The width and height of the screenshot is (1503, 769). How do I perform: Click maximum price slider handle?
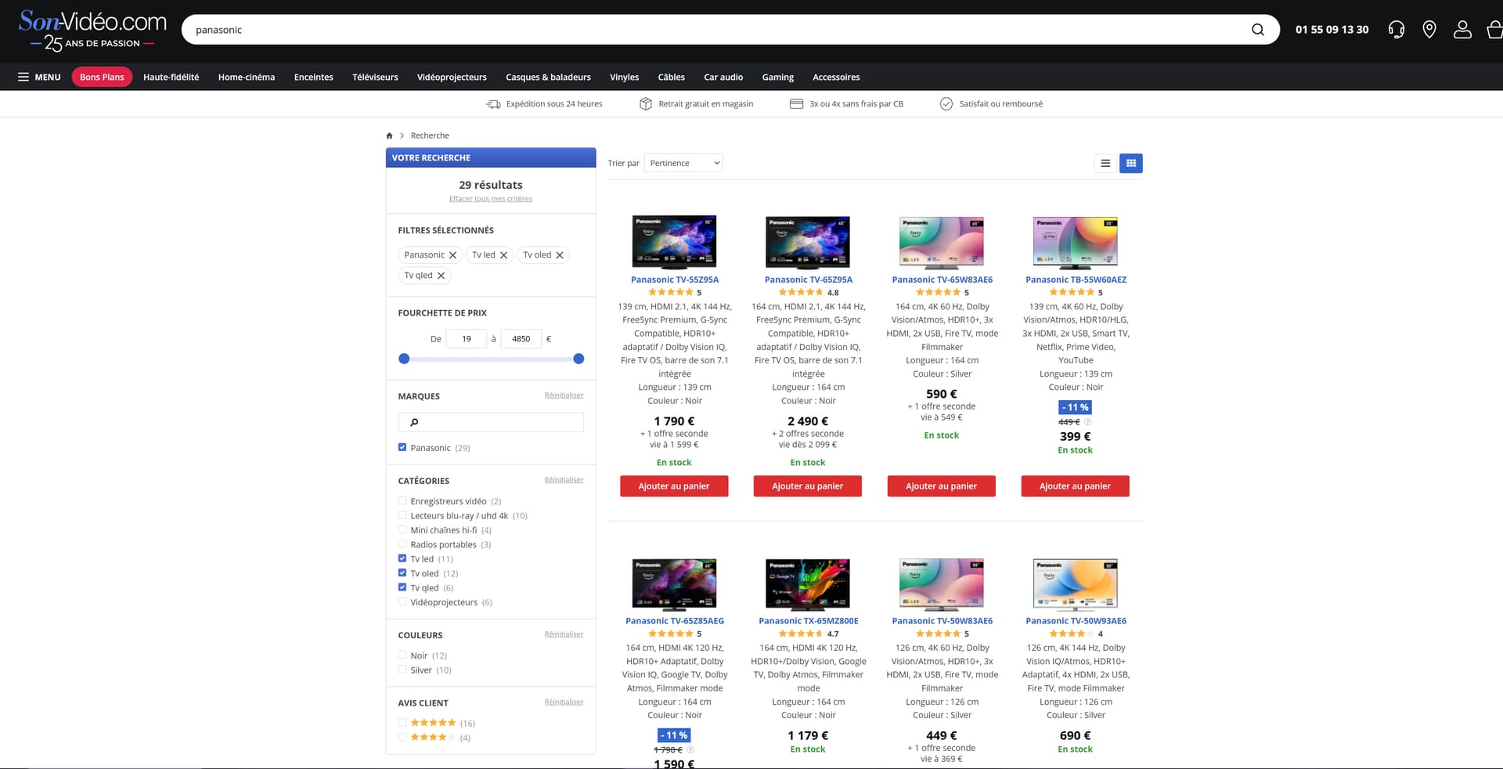pyautogui.click(x=578, y=359)
